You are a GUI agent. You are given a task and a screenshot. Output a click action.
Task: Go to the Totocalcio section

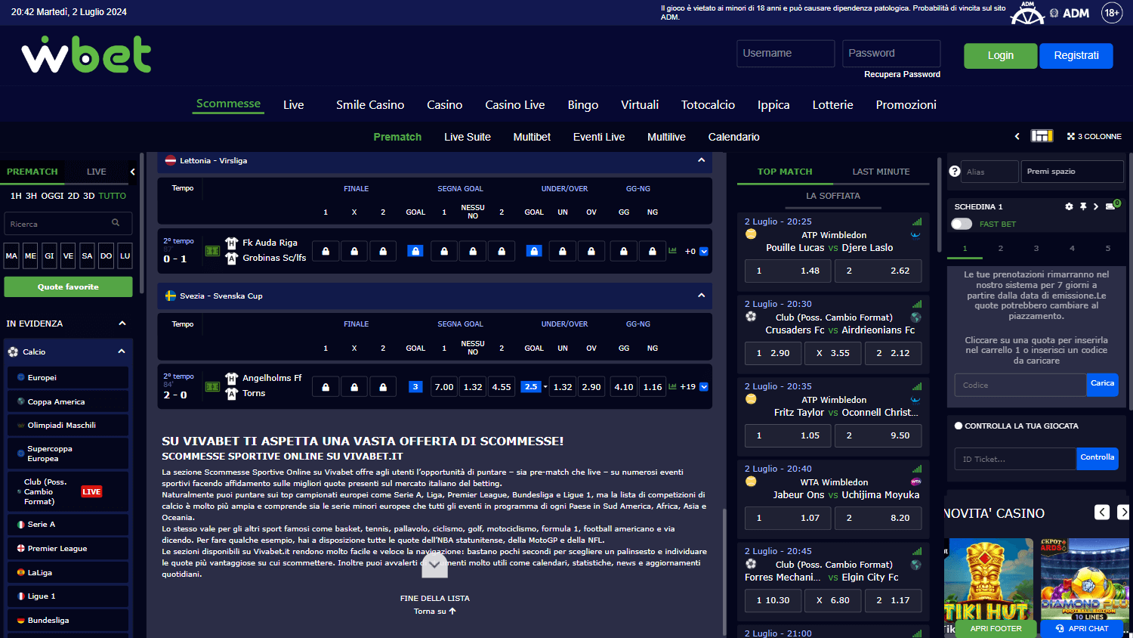pyautogui.click(x=708, y=105)
